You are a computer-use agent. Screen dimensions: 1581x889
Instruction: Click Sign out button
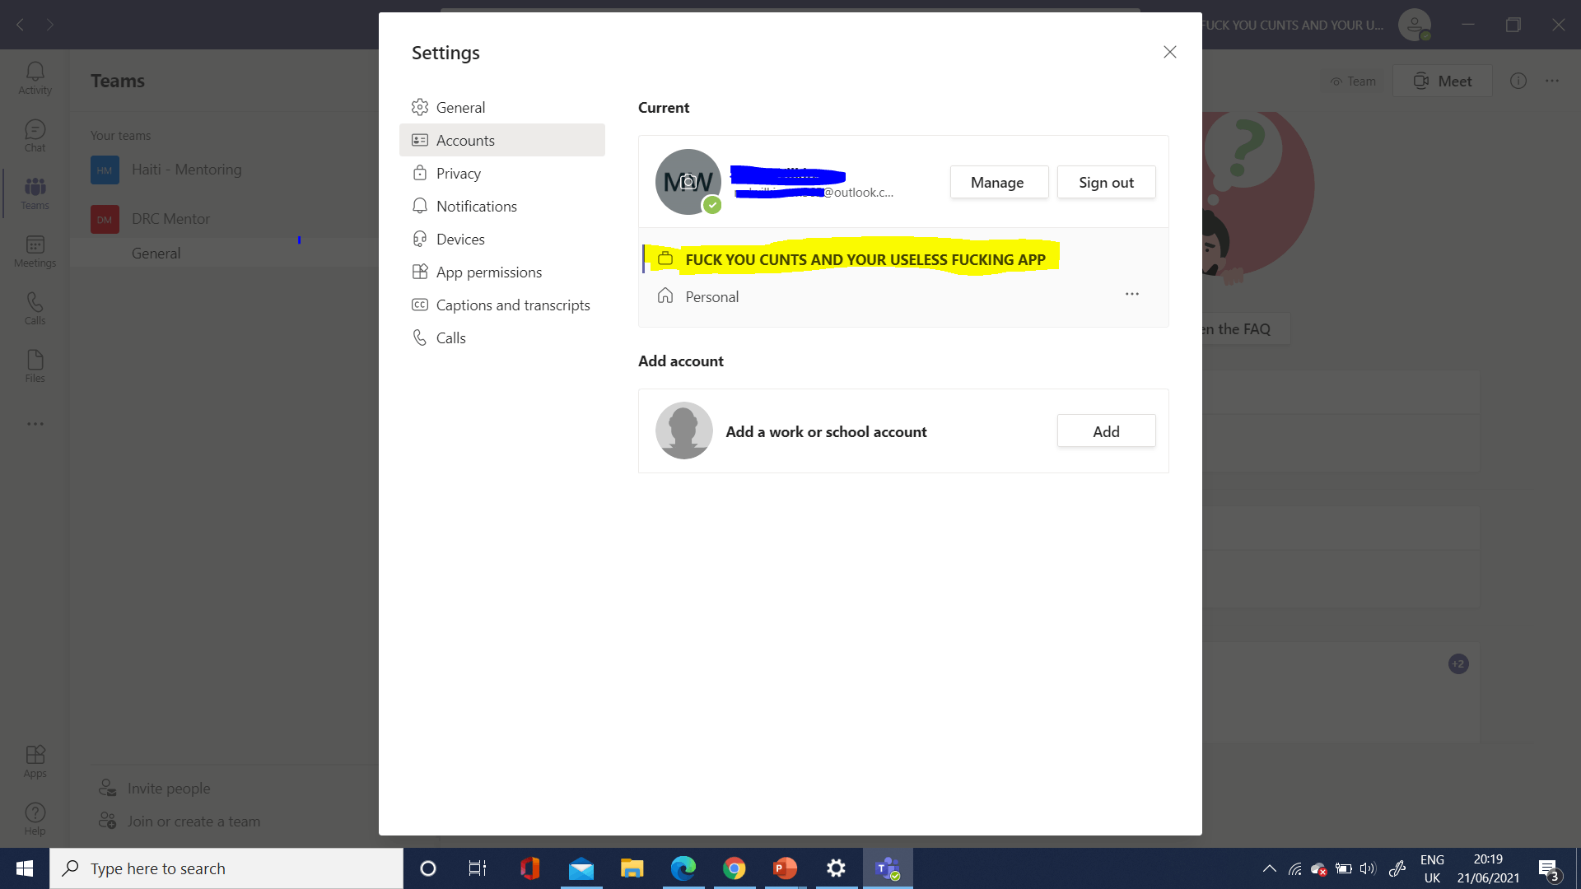(1106, 182)
